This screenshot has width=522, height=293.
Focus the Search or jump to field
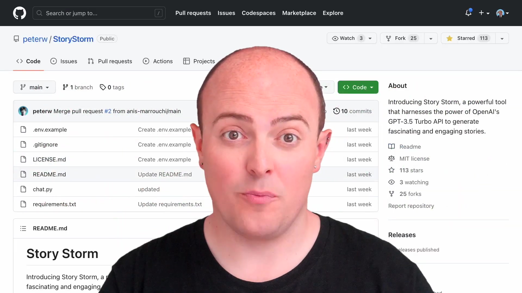pos(99,13)
